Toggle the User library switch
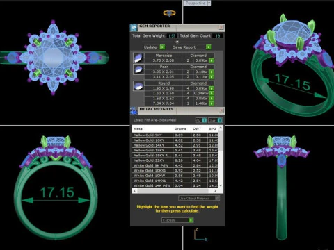334x250 pixels. coord(220,120)
